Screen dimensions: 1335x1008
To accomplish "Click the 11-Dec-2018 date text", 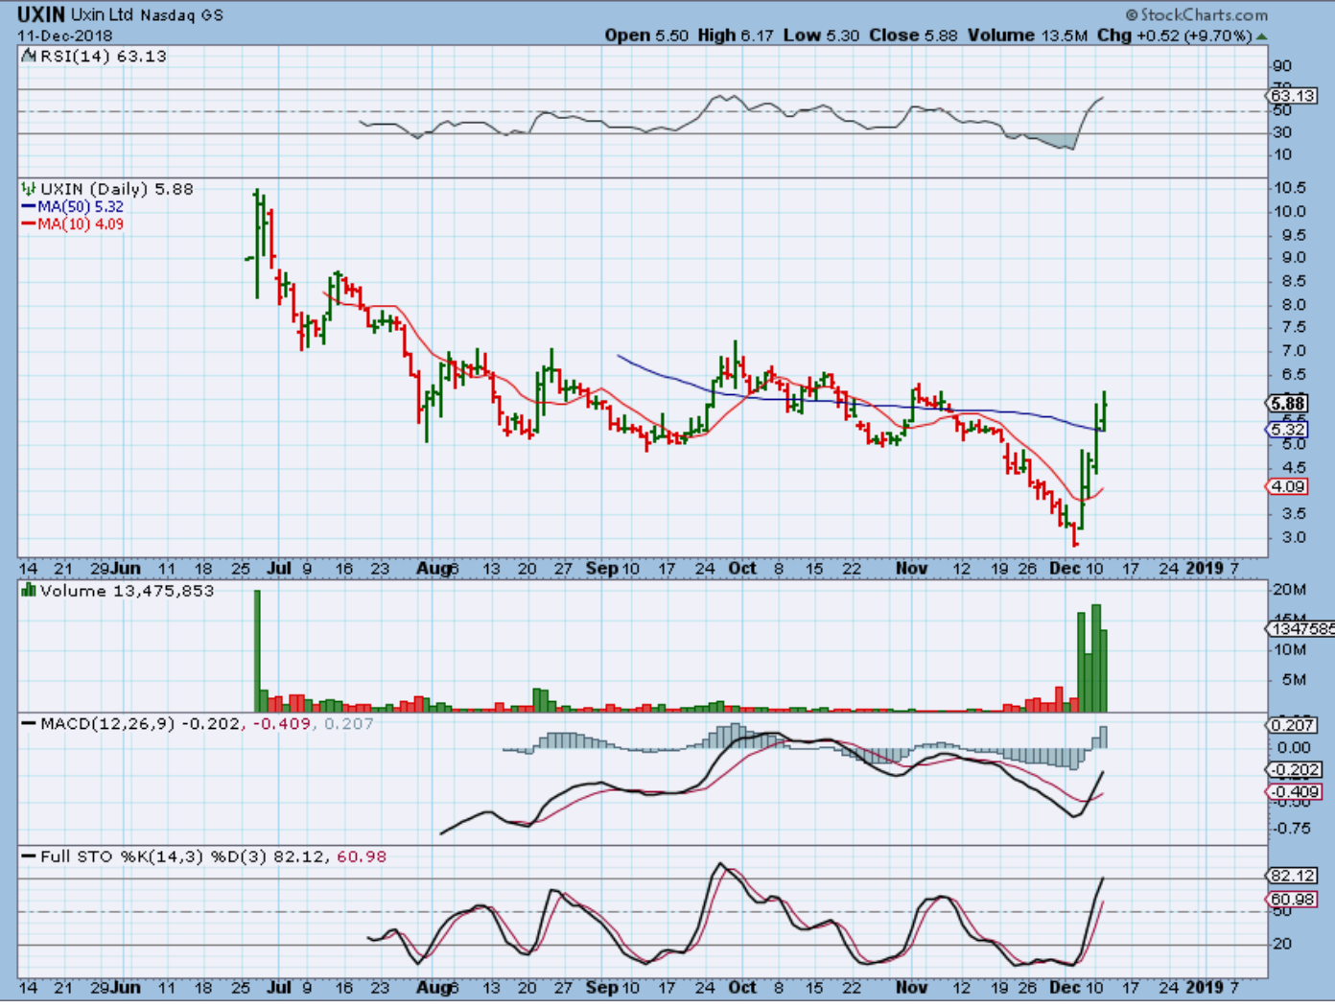I will point(65,35).
